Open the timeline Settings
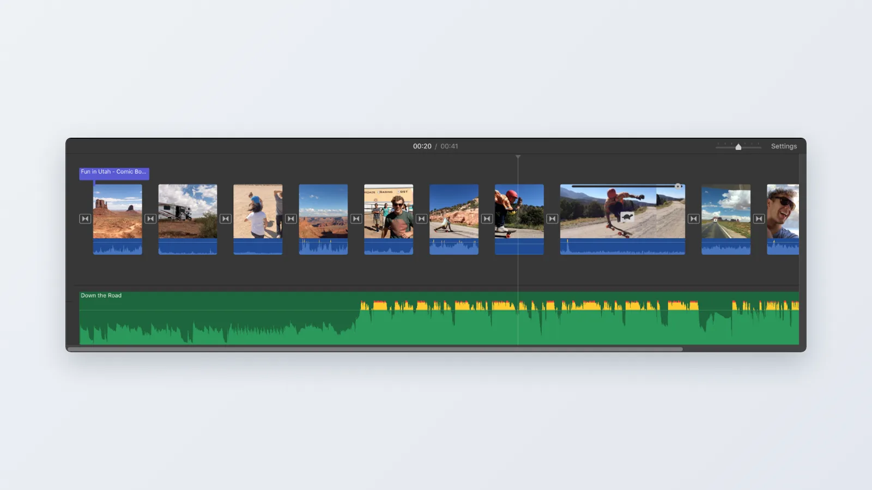 tap(784, 146)
